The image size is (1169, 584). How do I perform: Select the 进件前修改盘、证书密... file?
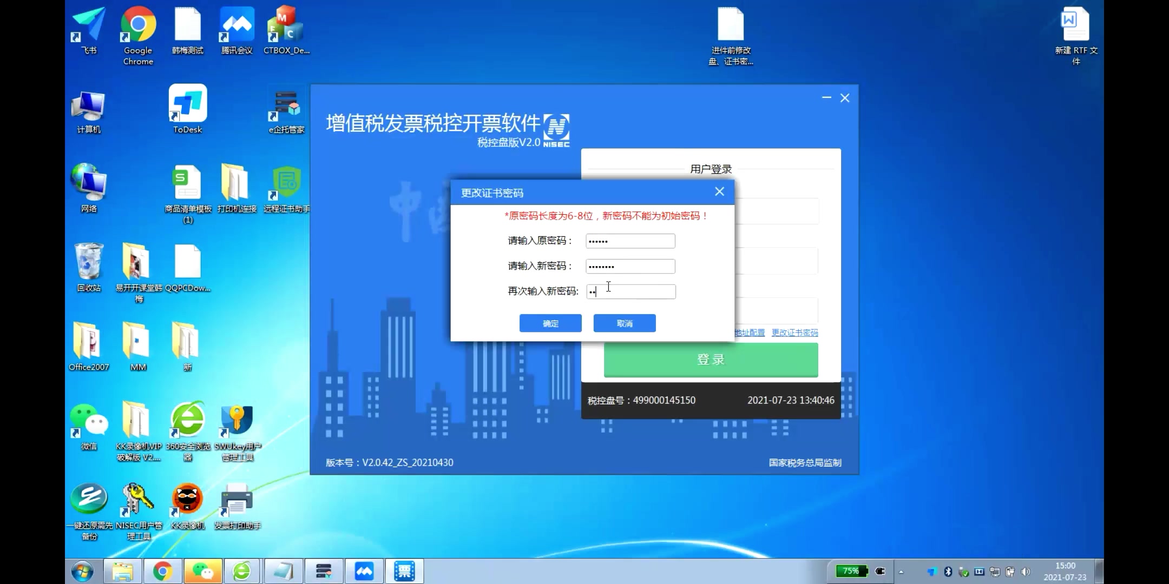pyautogui.click(x=731, y=36)
